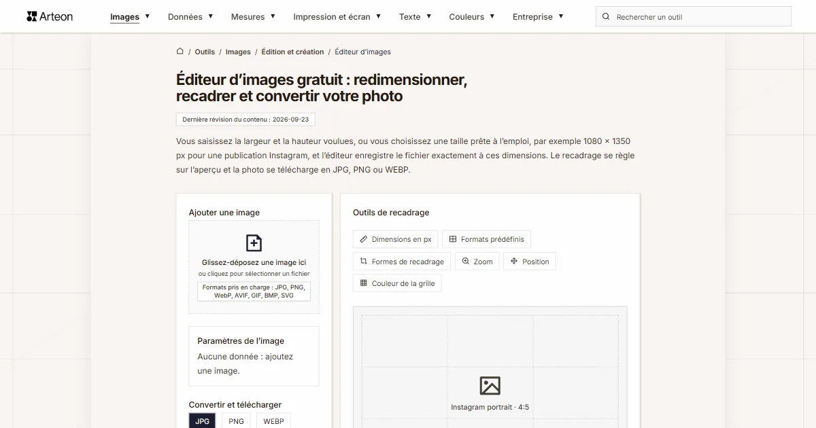Open the Position tool
The height and width of the screenshot is (428, 816).
(x=529, y=262)
